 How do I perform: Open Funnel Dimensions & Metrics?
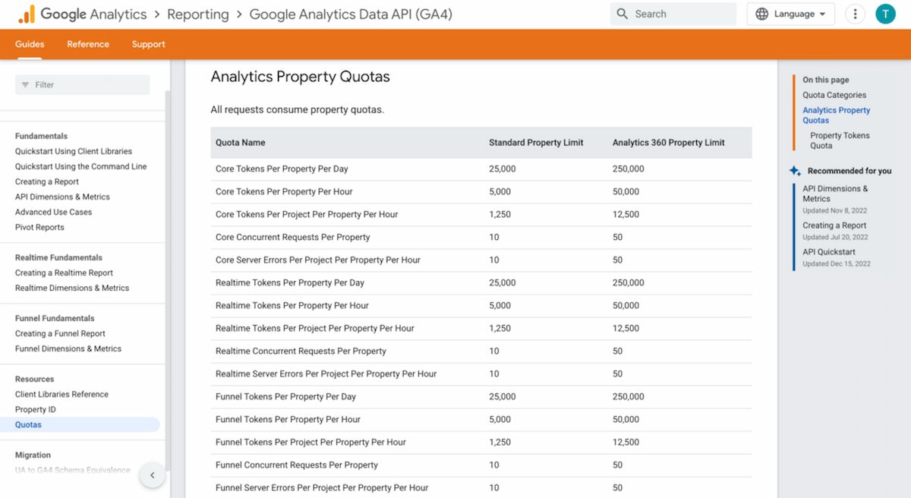pyautogui.click(x=68, y=348)
